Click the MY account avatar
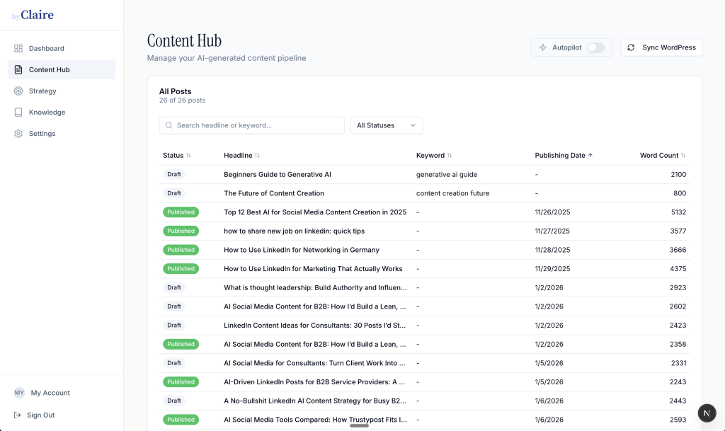The height and width of the screenshot is (431, 725). coord(19,393)
